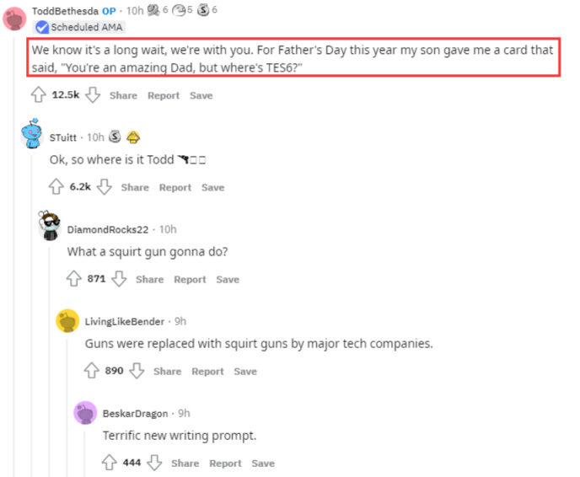
Task: Collapse the thread under DiamondRocks22's comment
Action: (51, 354)
